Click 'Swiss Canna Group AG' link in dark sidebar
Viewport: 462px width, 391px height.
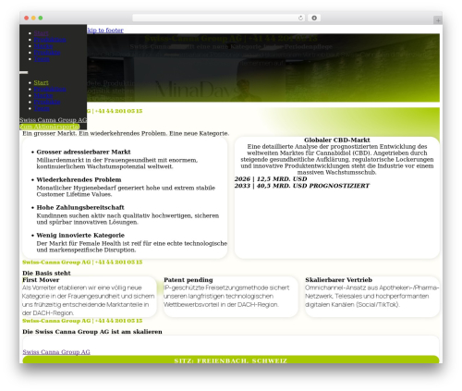click(53, 120)
